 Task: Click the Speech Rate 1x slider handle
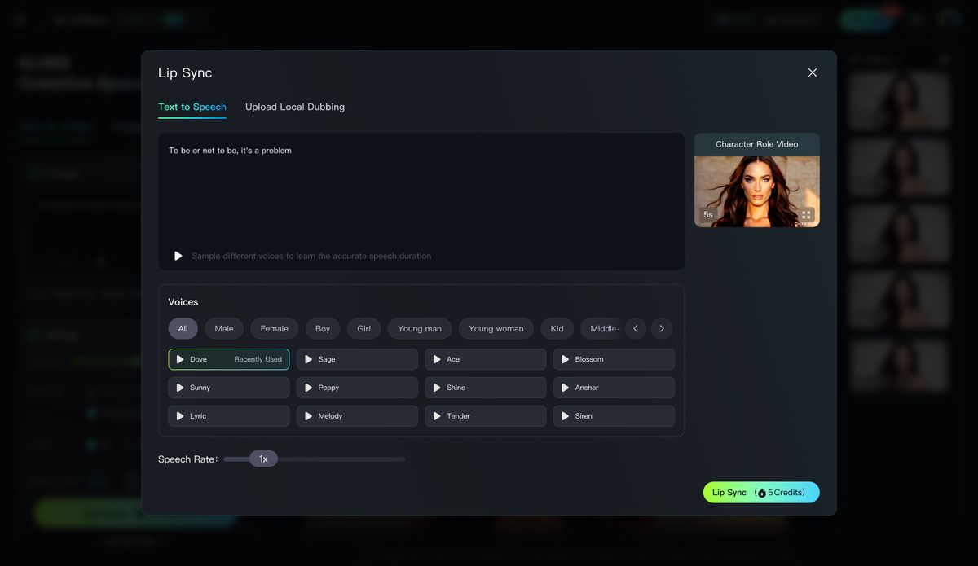263,459
